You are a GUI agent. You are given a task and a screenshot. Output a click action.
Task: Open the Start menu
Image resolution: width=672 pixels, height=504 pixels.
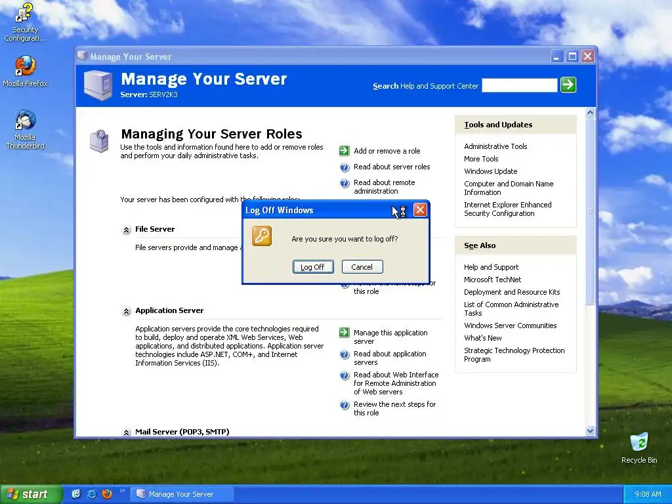pos(30,494)
